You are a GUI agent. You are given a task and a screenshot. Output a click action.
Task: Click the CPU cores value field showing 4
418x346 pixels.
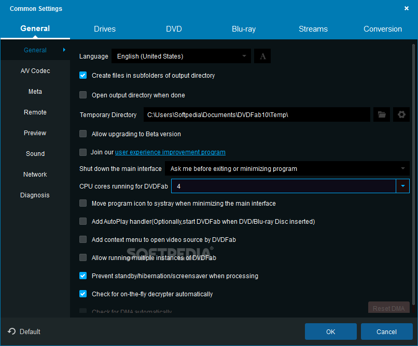click(x=284, y=186)
